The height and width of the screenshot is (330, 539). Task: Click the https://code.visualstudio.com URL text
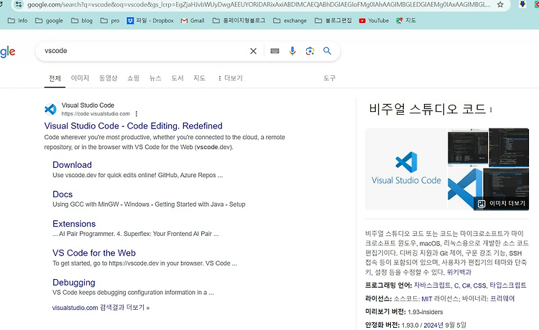(96, 114)
